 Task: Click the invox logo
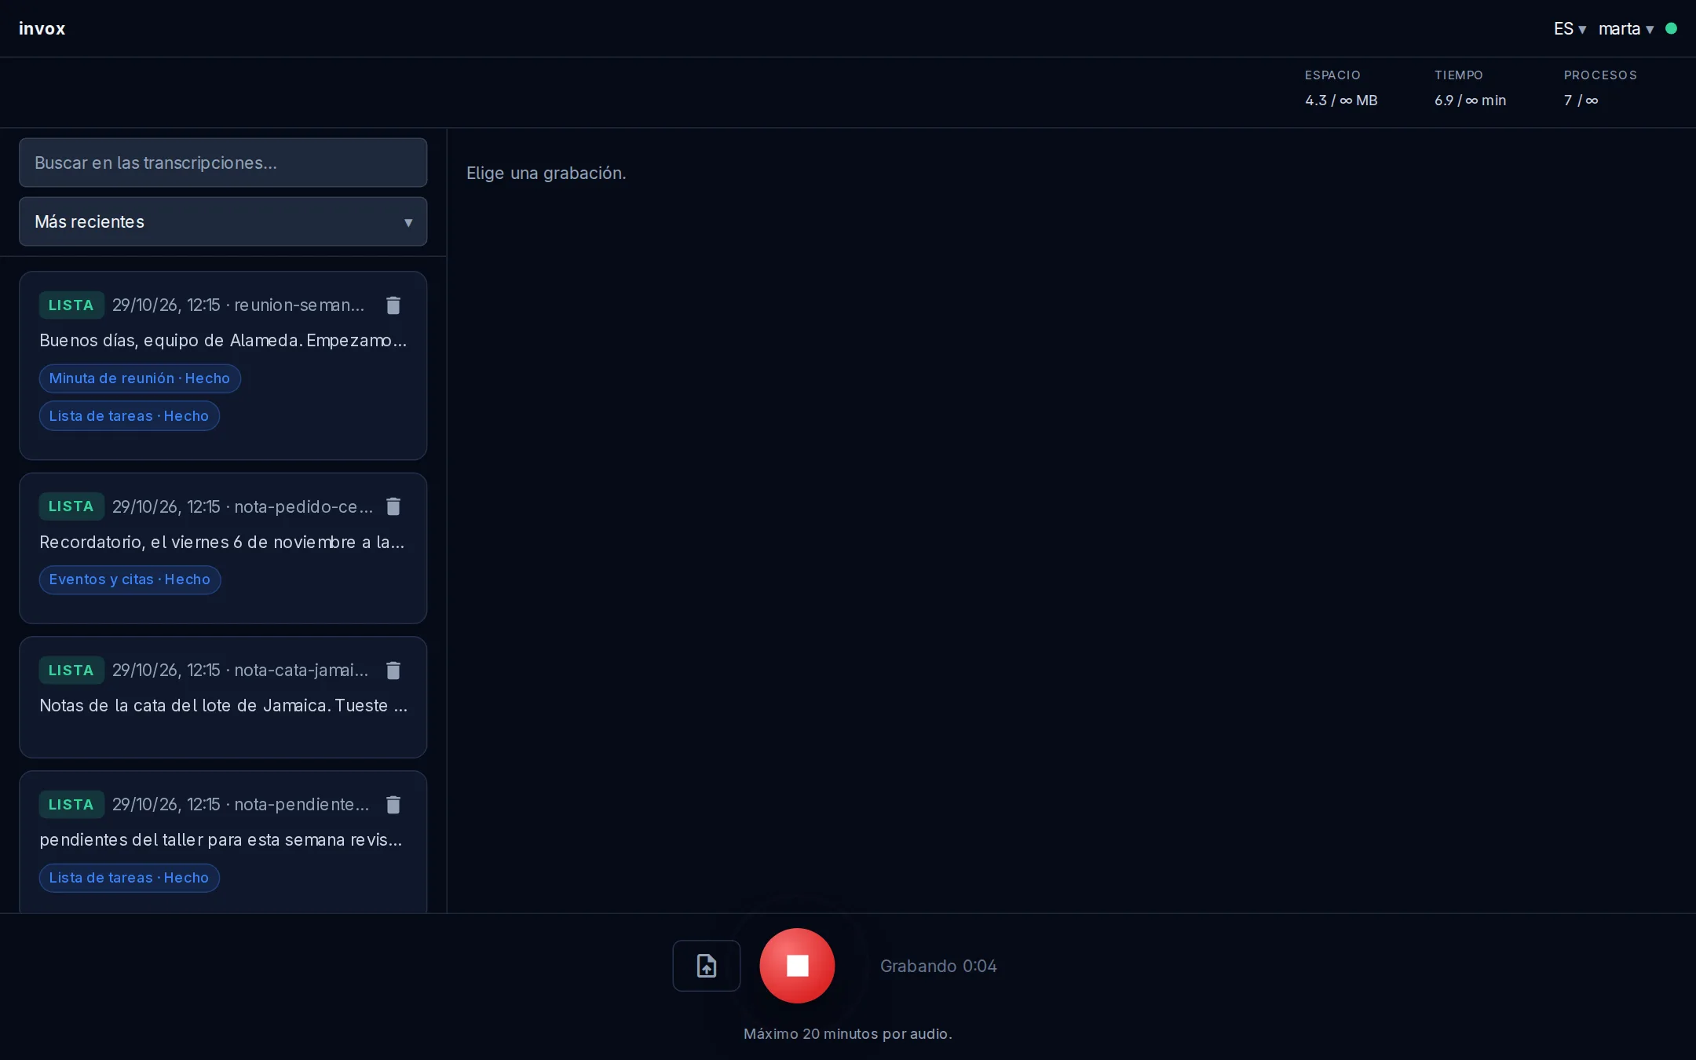click(x=42, y=29)
